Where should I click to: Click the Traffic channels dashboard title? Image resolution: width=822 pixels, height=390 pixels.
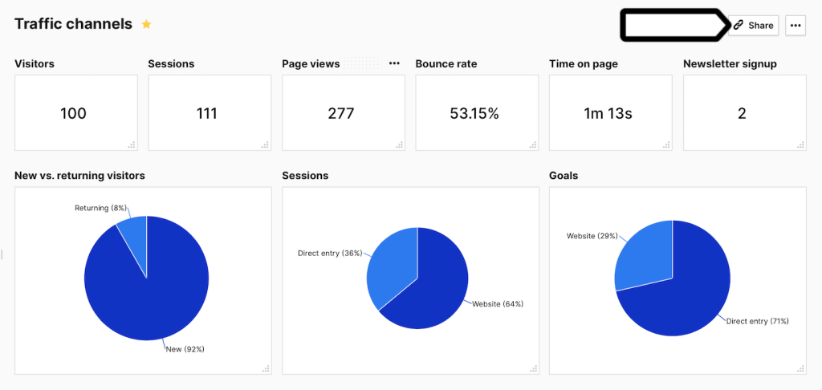[x=73, y=24]
